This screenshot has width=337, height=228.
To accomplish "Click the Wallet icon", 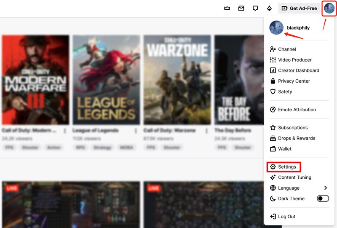I will (273, 149).
